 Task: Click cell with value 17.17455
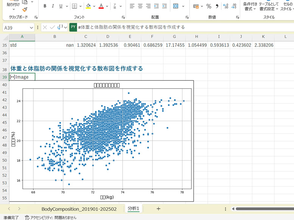(174, 45)
